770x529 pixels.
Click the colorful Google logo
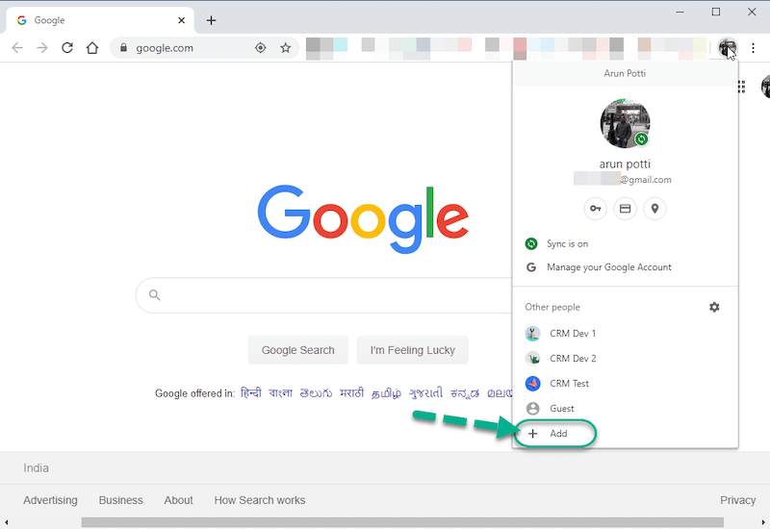(x=363, y=219)
